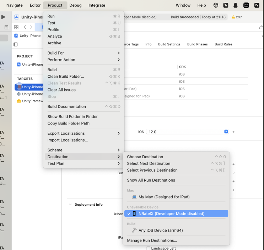
Task: Open the Help menu
Action: [x=201, y=5]
